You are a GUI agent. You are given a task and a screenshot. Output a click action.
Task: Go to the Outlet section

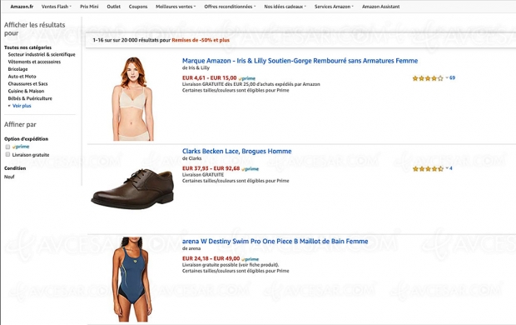[113, 7]
